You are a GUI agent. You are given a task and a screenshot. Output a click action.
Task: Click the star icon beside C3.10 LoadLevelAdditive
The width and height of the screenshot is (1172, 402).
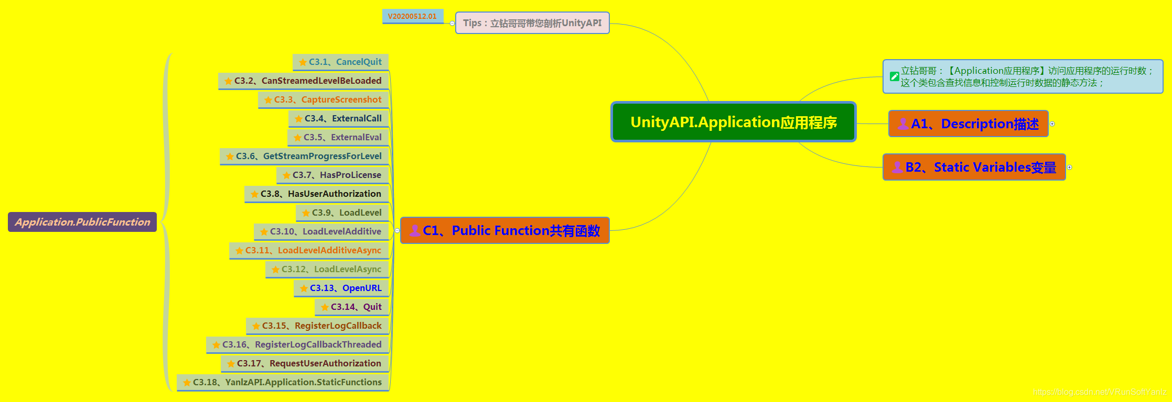tap(264, 232)
